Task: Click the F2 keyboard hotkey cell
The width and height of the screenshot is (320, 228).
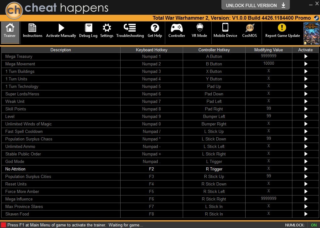Action: [152, 169]
